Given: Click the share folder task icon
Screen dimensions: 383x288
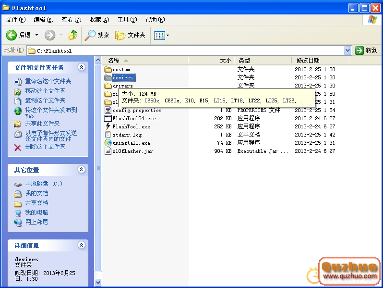Looking at the screenshot, I should pos(18,124).
